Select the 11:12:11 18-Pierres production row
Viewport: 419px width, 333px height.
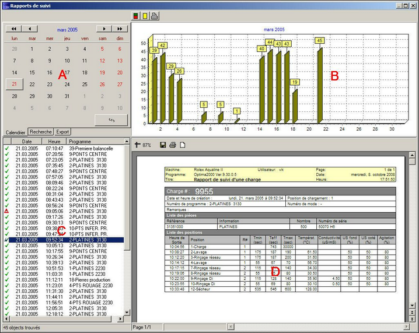coord(64,279)
